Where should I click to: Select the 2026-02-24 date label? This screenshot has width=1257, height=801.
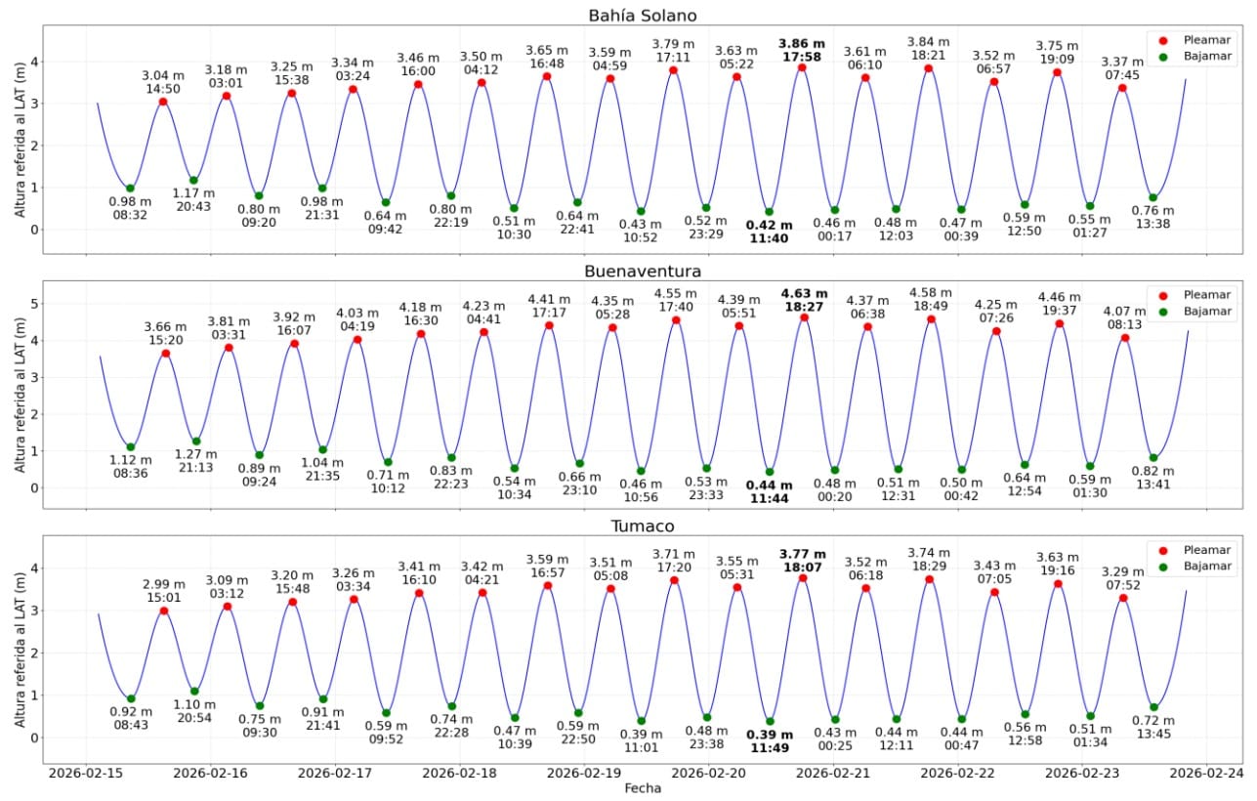pyautogui.click(x=1207, y=772)
